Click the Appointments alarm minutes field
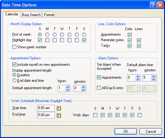 [147, 78]
